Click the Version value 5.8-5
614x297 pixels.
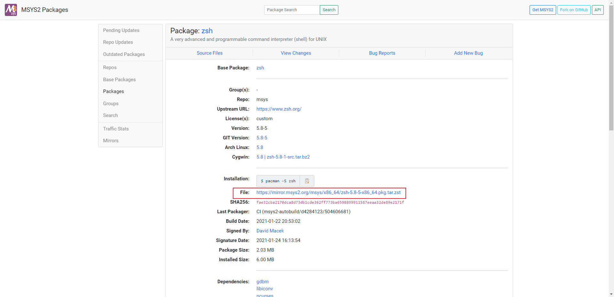coord(262,128)
